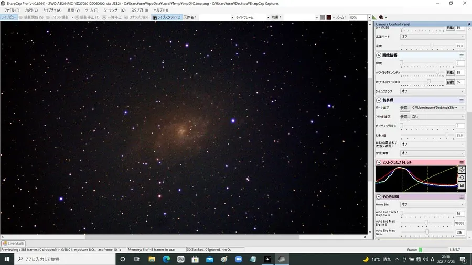Click the histogram auto-stretch lightning icon
The image size is (472, 265).
(x=462, y=170)
